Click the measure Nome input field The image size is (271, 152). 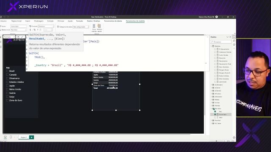click(19, 26)
